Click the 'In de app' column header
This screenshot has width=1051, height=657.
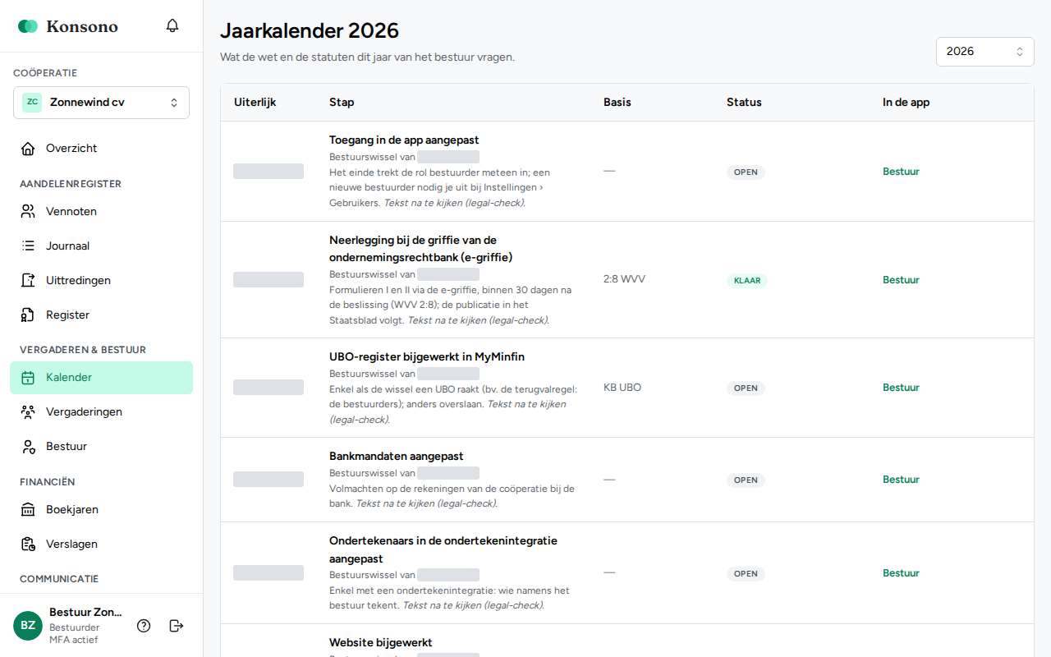click(906, 103)
